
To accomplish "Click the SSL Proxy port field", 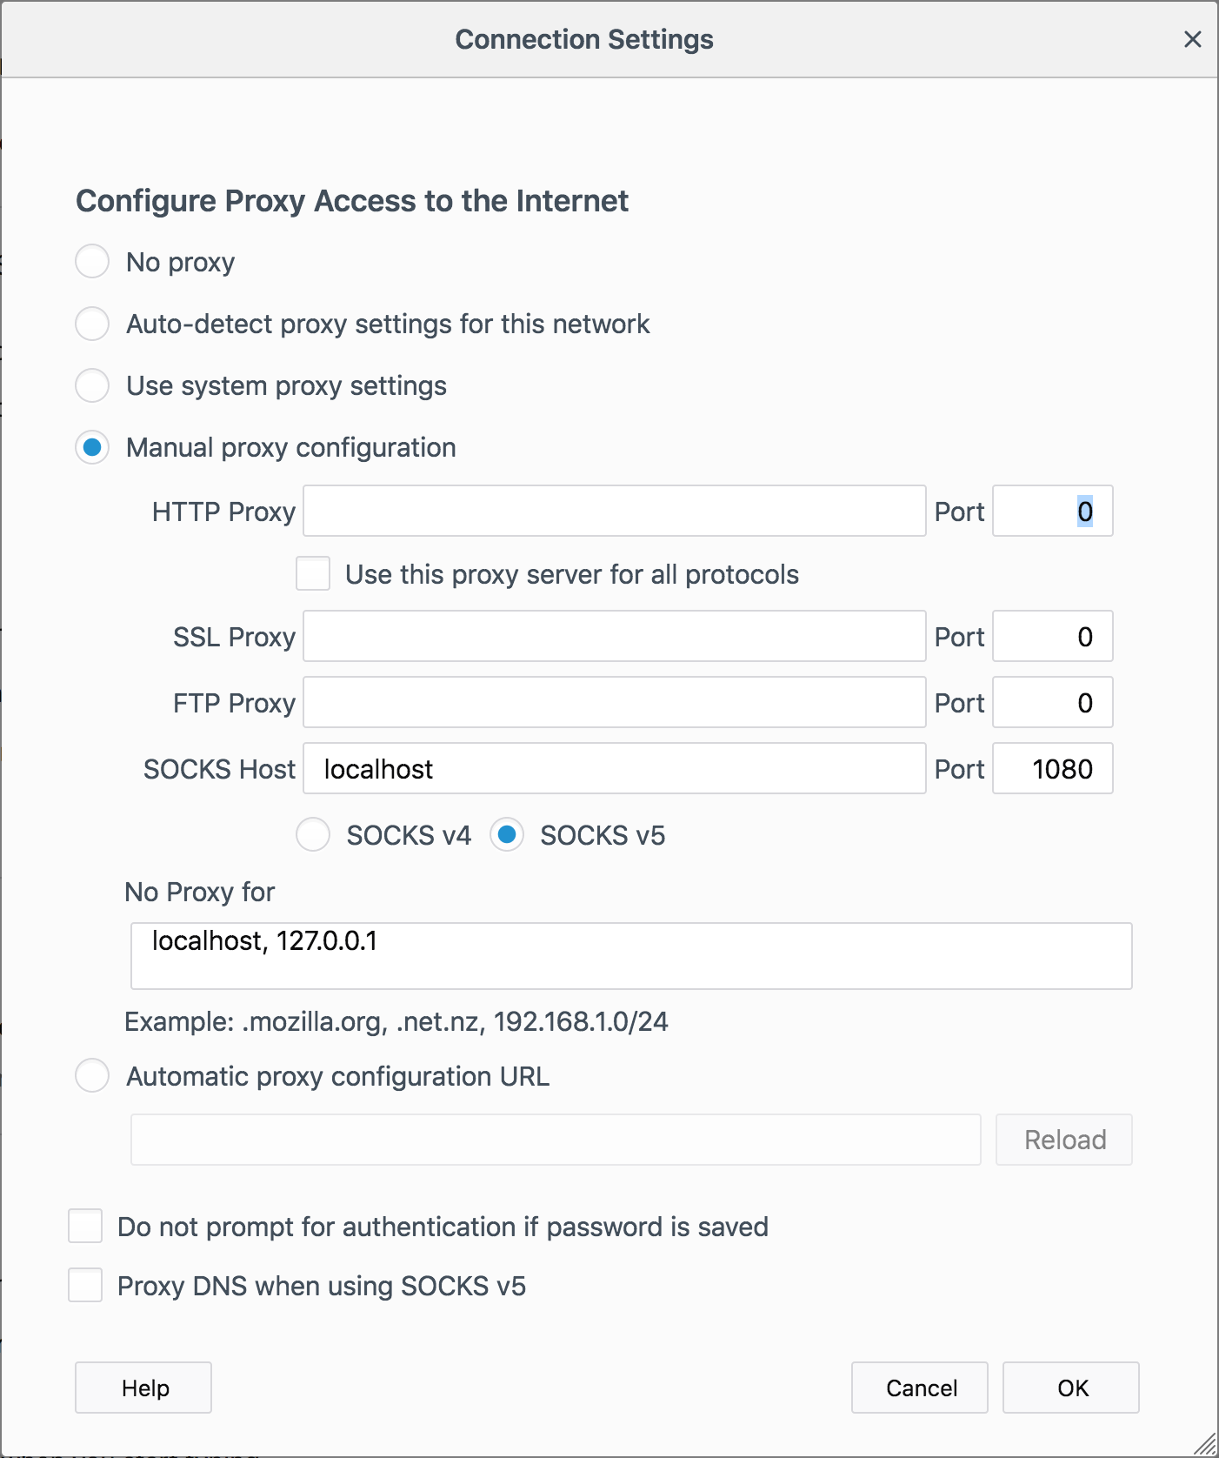I will (1052, 637).
